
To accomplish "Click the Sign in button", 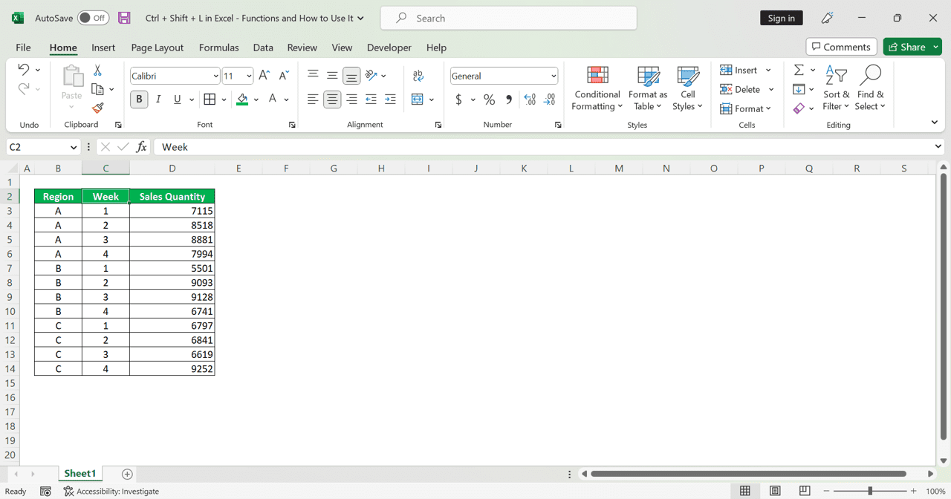I will 781,17.
